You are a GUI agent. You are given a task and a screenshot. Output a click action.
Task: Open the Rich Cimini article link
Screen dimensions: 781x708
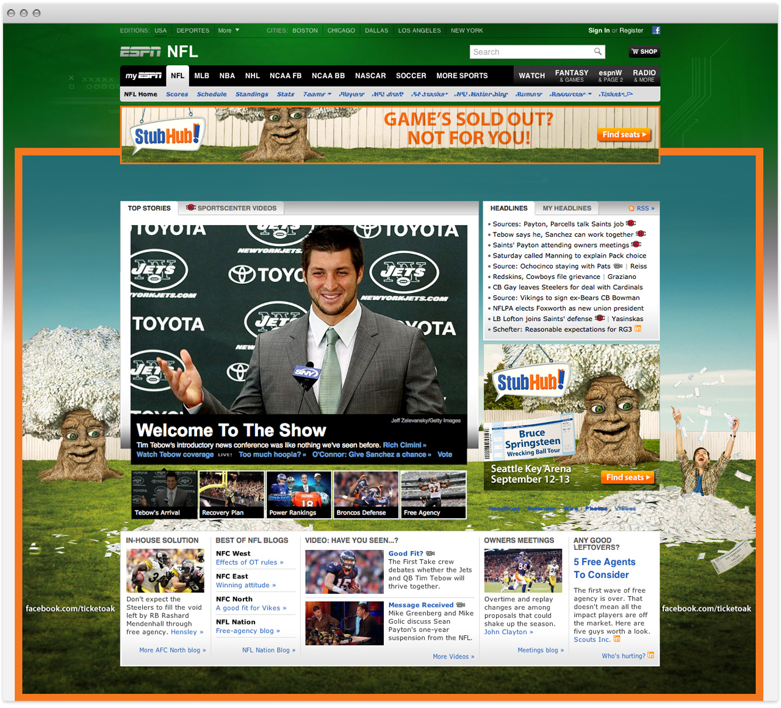405,445
